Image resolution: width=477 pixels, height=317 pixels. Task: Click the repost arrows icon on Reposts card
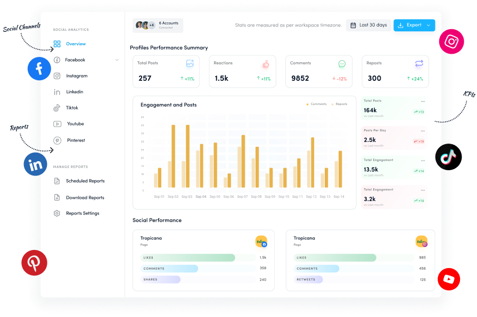click(x=418, y=63)
